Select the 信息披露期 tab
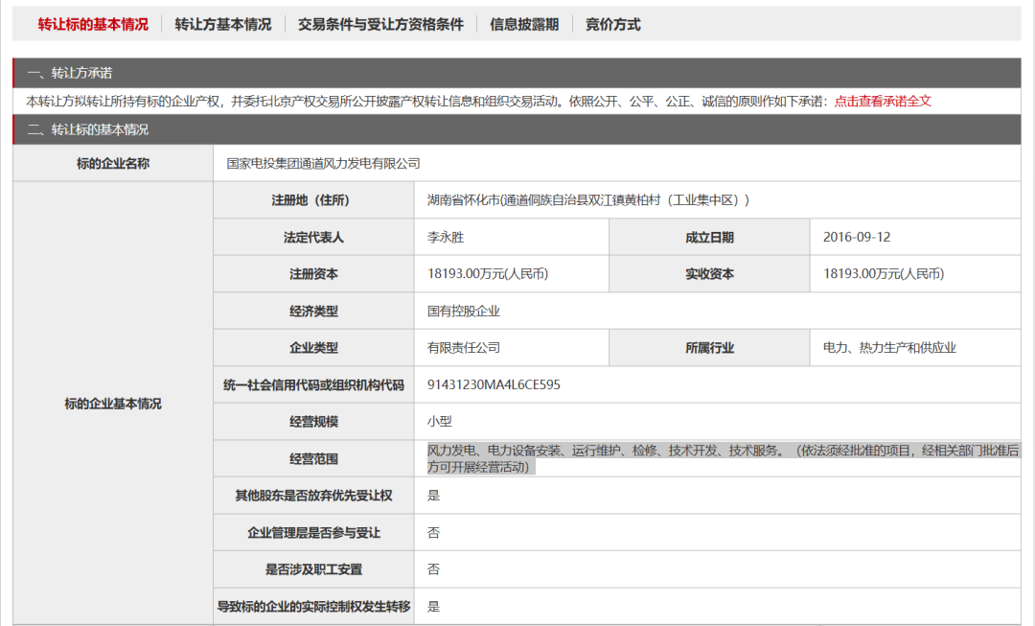The width and height of the screenshot is (1035, 626). coord(524,24)
